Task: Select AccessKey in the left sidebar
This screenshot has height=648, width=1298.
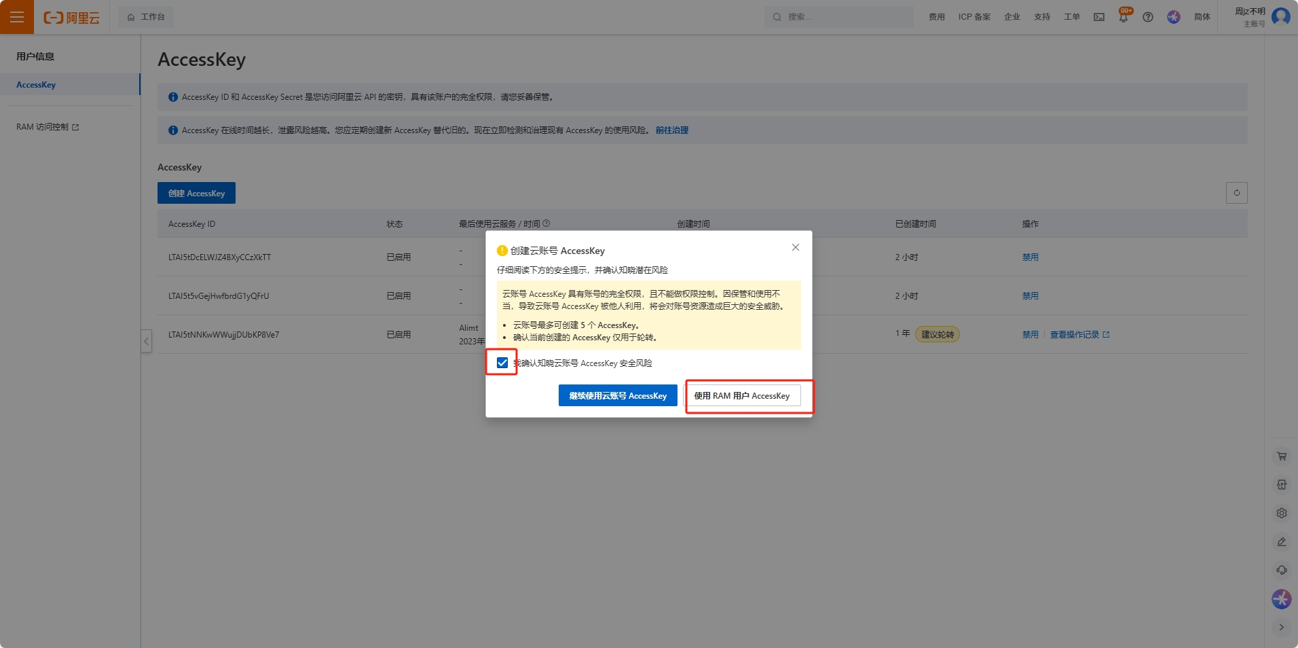Action: [37, 85]
